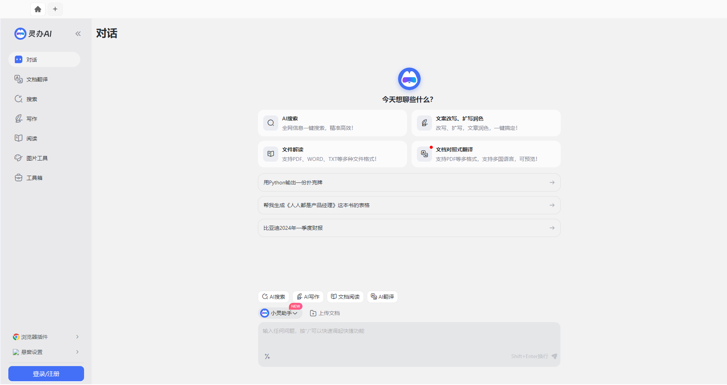This screenshot has width=727, height=385.
Task: Click the 文案改写 card pen icon
Action: click(x=424, y=123)
